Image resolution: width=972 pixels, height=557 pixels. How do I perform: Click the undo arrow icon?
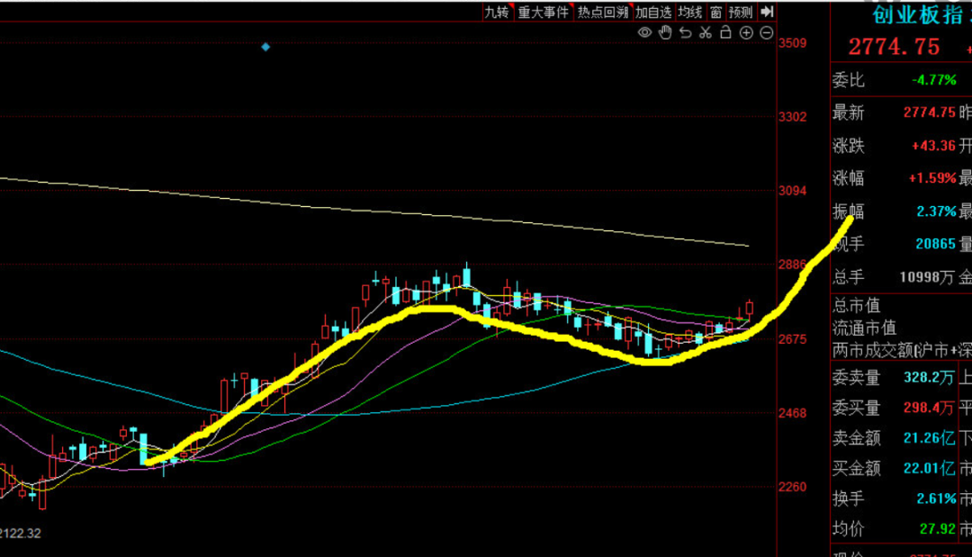point(685,32)
